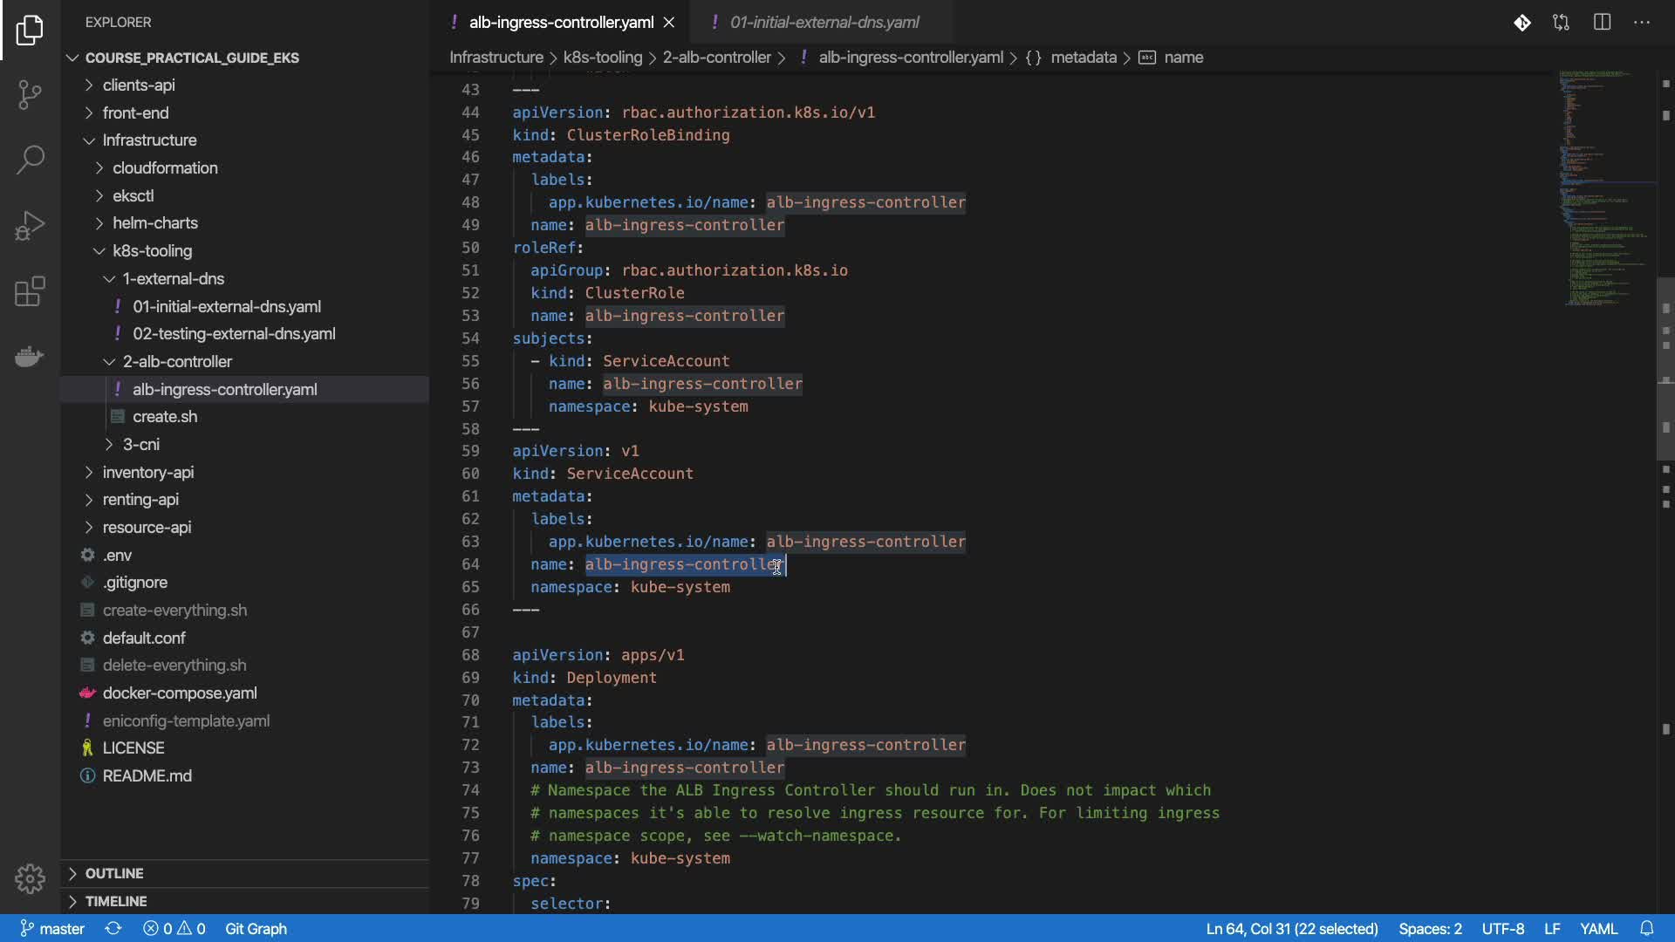Open the More Actions ellipsis menu
This screenshot has height=942, width=1675.
(1642, 23)
